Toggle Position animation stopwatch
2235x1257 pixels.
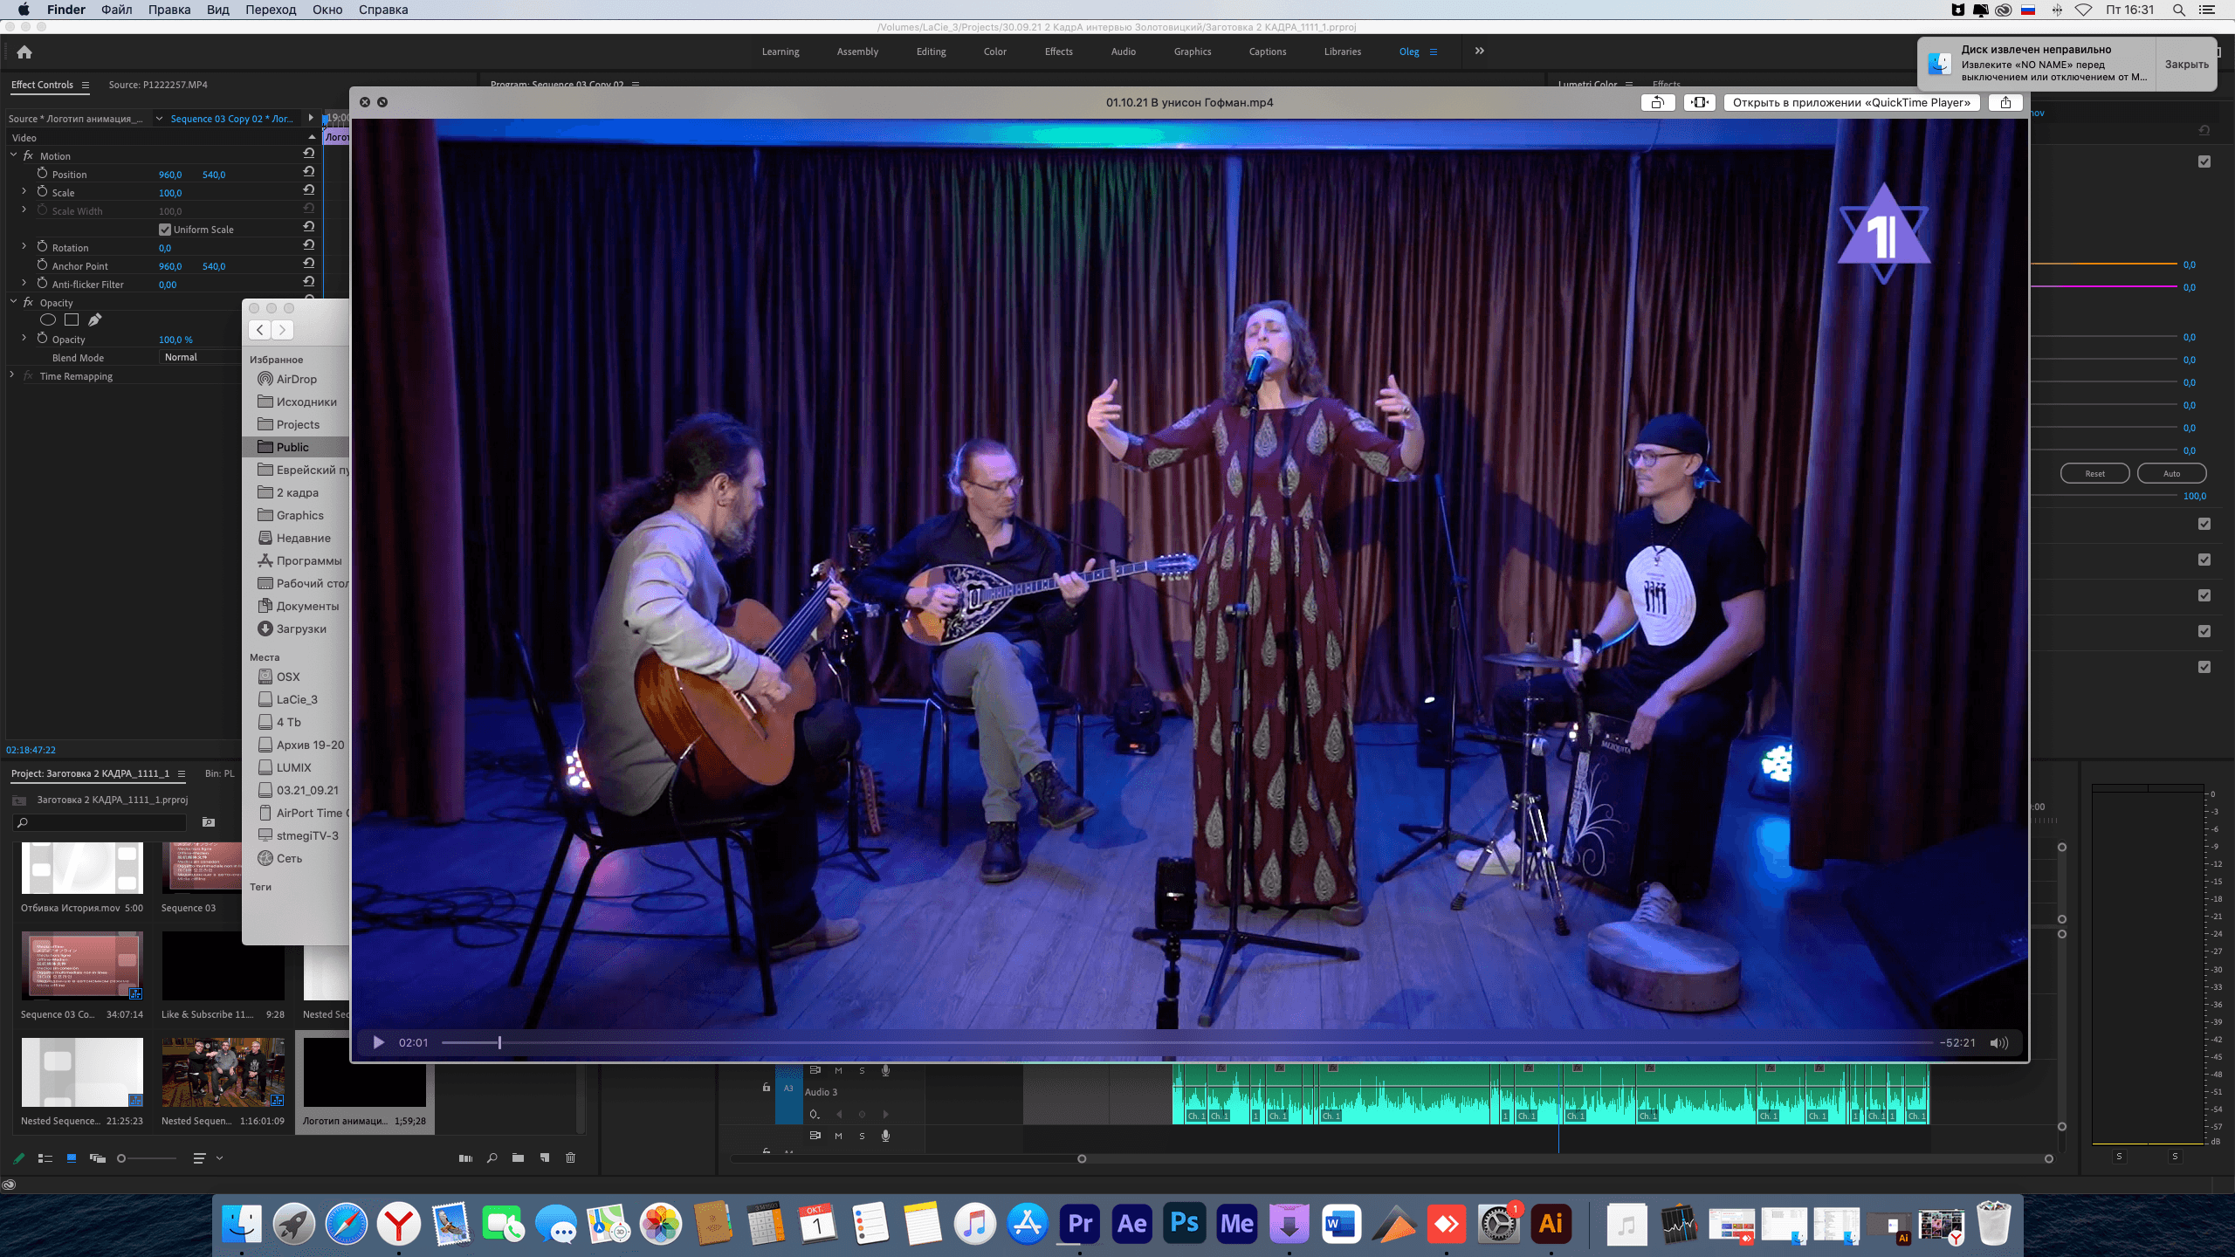(x=42, y=174)
